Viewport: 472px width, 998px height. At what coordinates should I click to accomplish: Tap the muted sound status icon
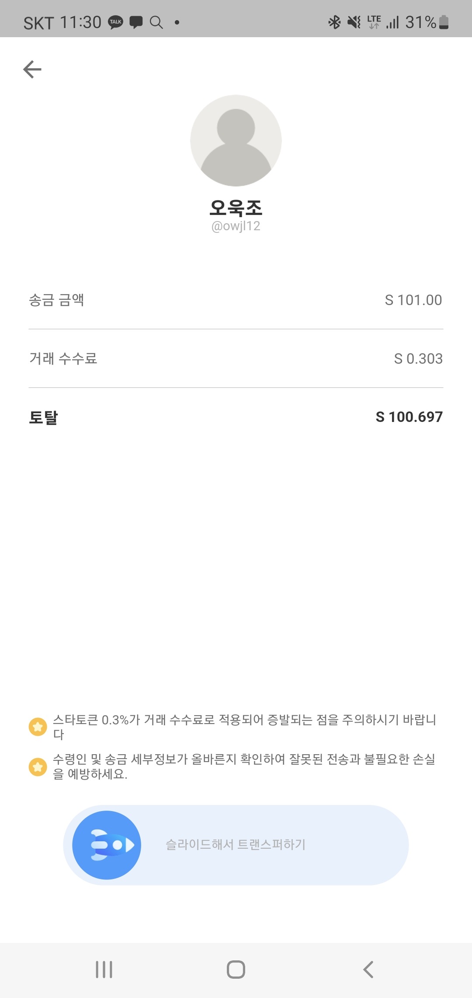[354, 22]
